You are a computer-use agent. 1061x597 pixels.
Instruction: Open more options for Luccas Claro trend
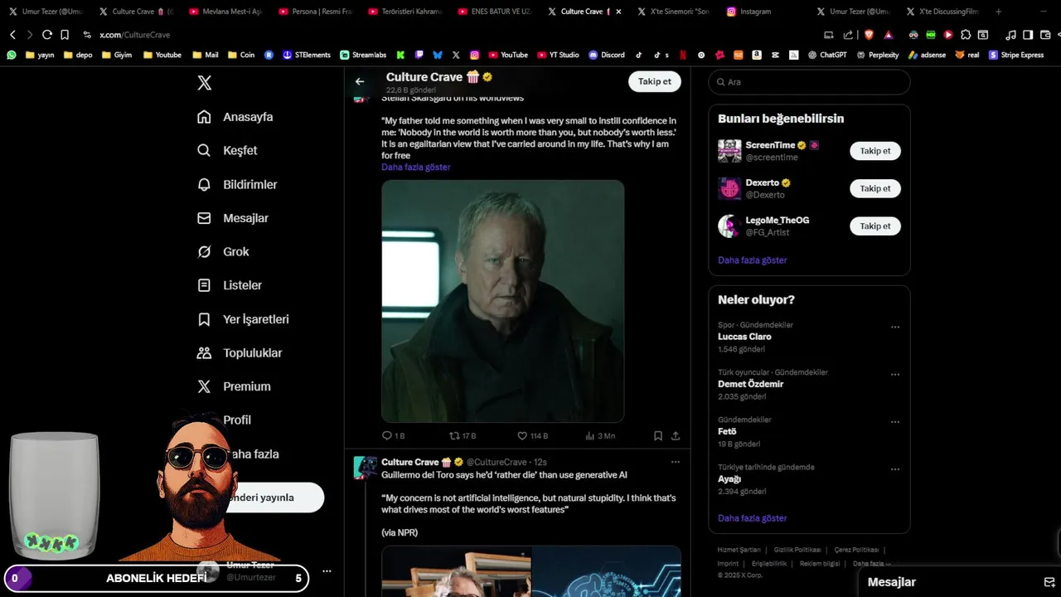895,328
